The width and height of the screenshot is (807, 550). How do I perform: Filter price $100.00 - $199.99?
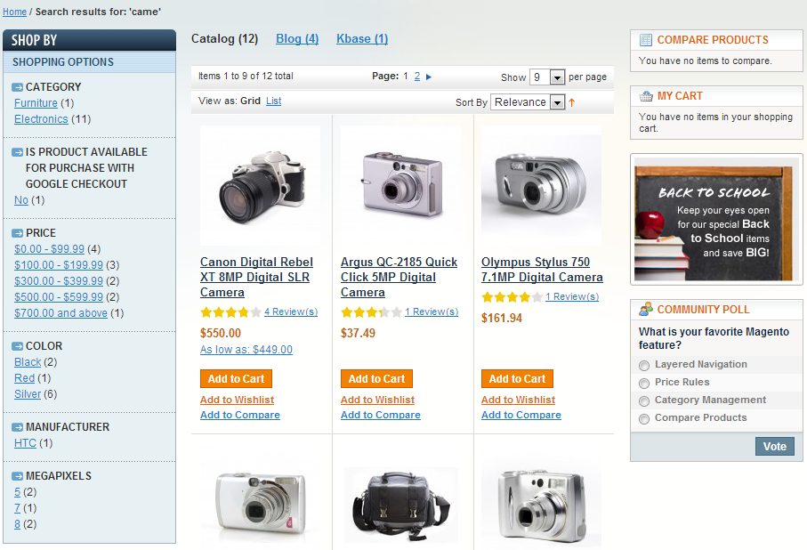point(59,264)
